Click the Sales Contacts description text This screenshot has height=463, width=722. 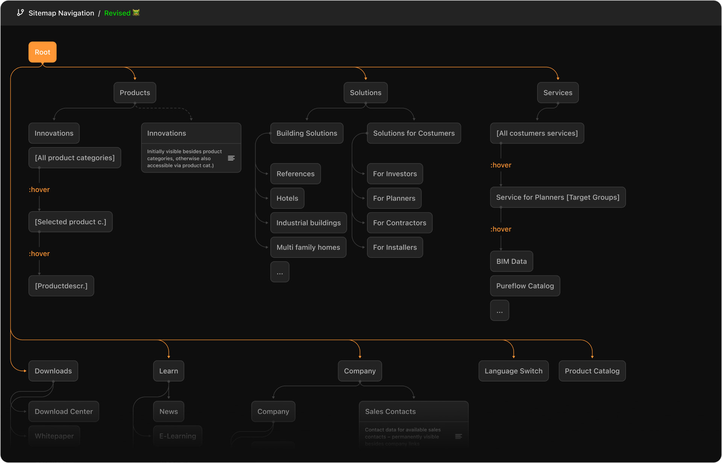403,437
